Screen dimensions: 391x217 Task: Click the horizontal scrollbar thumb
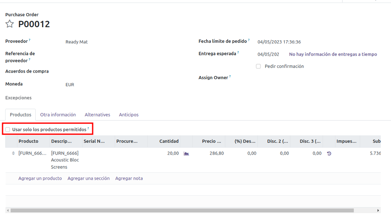[182, 211]
